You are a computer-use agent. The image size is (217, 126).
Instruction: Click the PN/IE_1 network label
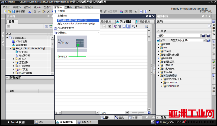pos(63,57)
